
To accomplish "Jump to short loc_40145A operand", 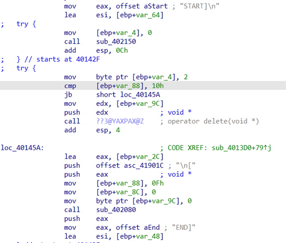I will point(128,94).
